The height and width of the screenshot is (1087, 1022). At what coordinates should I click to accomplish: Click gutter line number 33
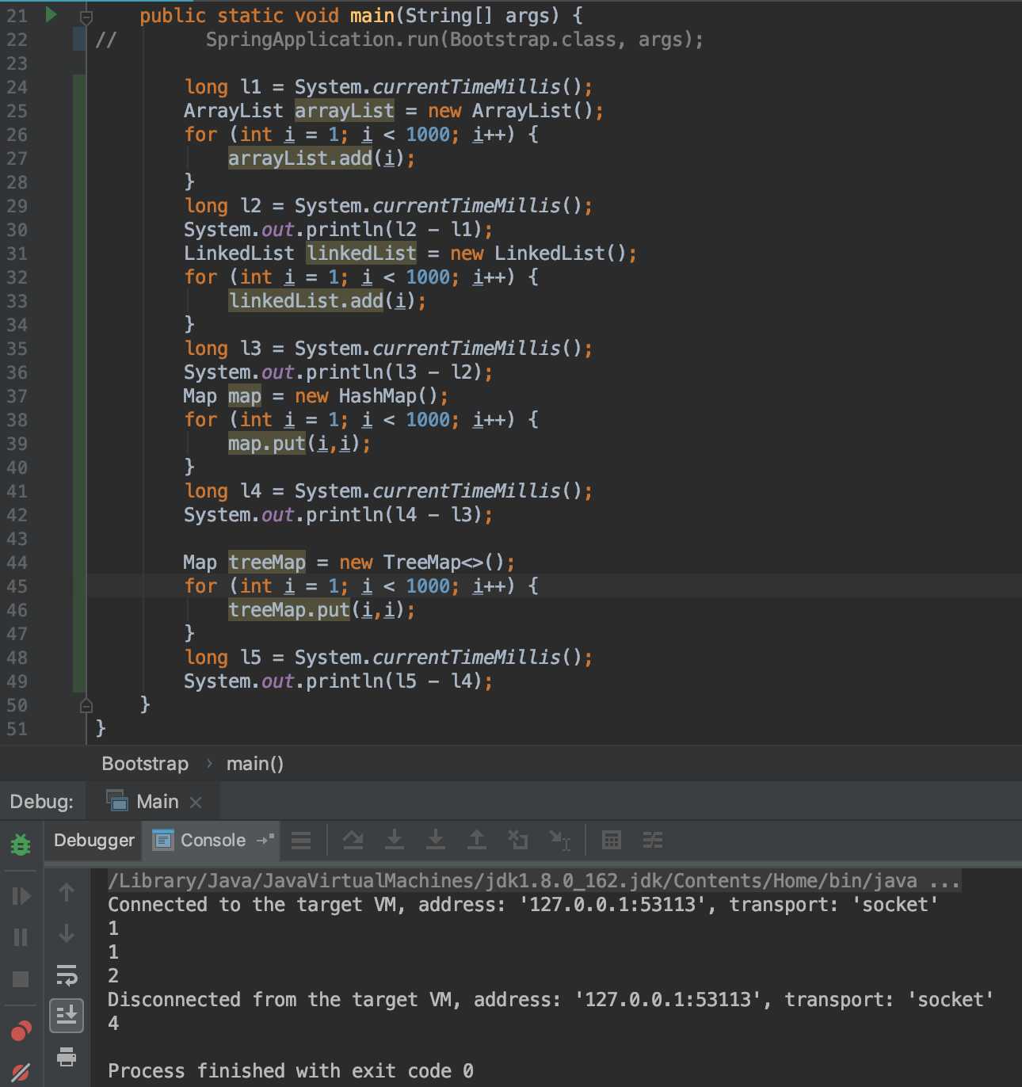(x=17, y=301)
